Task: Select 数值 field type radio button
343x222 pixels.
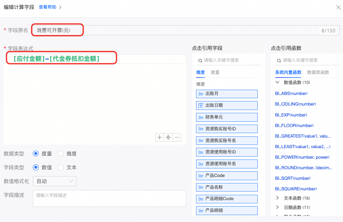Action: pyautogui.click(x=36, y=168)
